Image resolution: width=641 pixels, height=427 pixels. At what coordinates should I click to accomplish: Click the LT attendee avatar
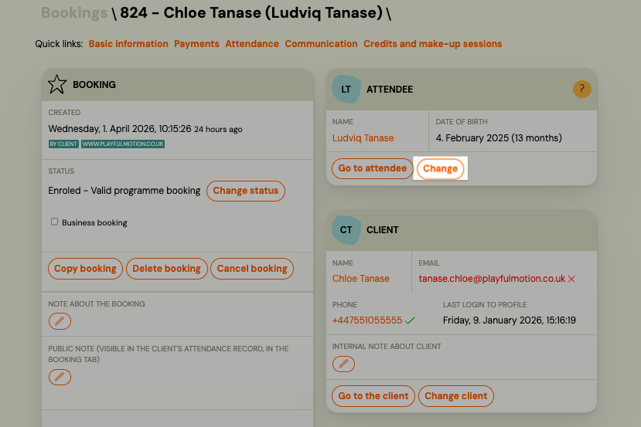[346, 89]
